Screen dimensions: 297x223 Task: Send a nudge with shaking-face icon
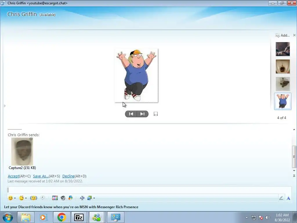point(34,198)
